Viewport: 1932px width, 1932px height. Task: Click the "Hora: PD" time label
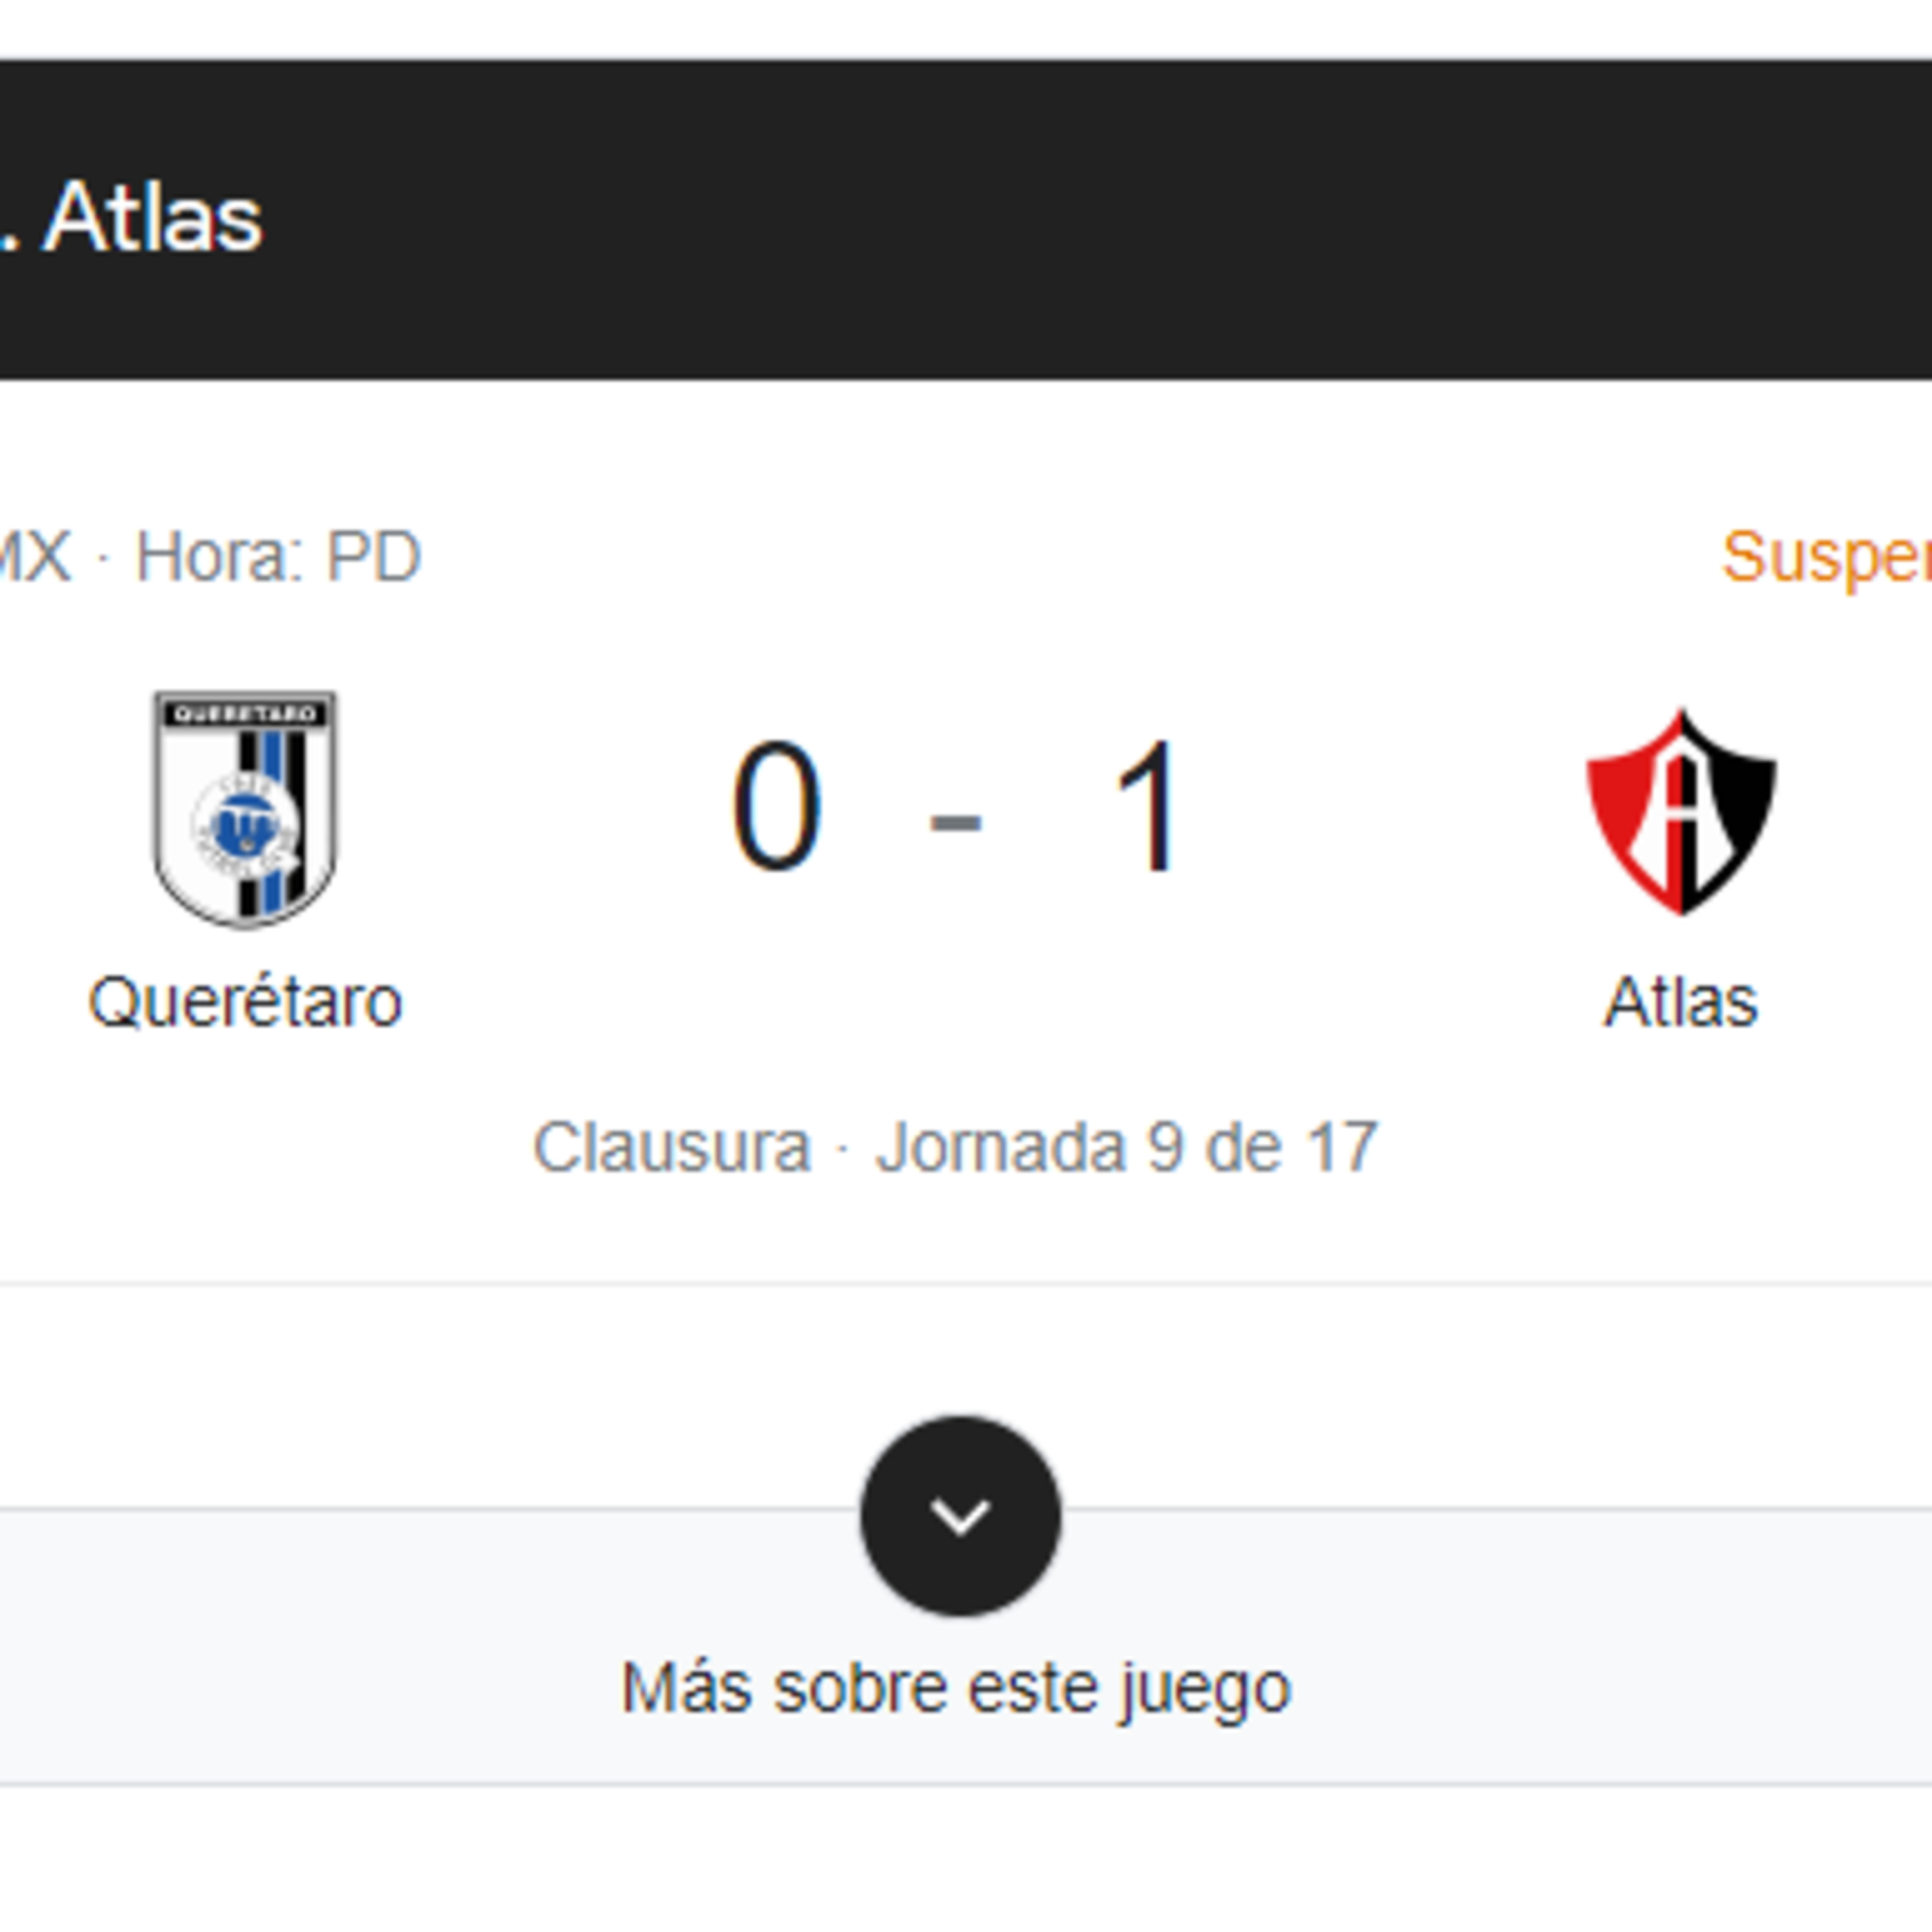pos(278,556)
